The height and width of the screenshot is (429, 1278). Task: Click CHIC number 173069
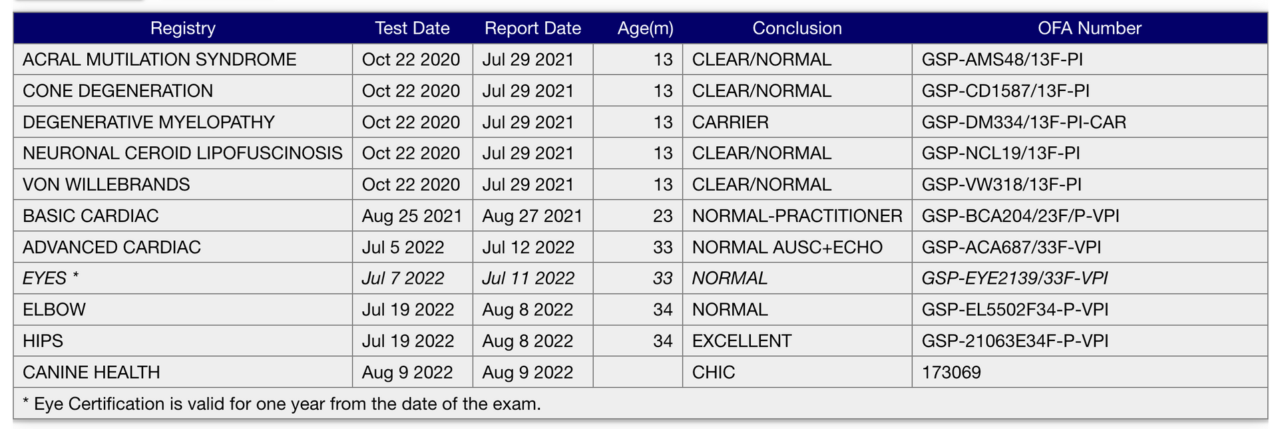951,372
